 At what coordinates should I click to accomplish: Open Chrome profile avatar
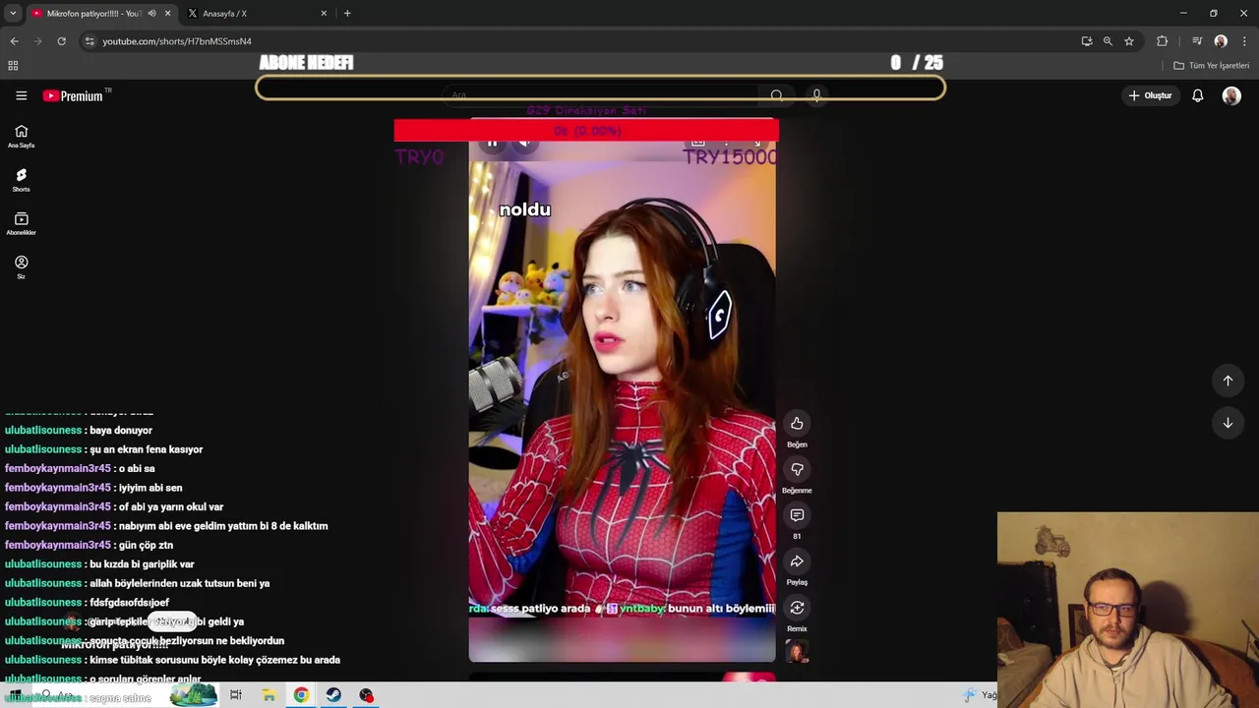tap(1221, 41)
